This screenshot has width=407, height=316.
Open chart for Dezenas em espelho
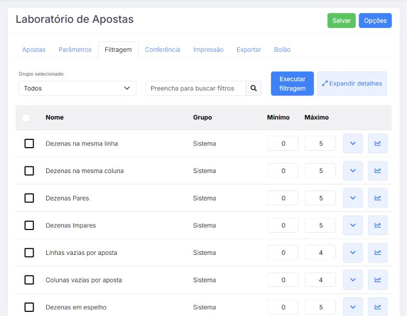pos(378,307)
